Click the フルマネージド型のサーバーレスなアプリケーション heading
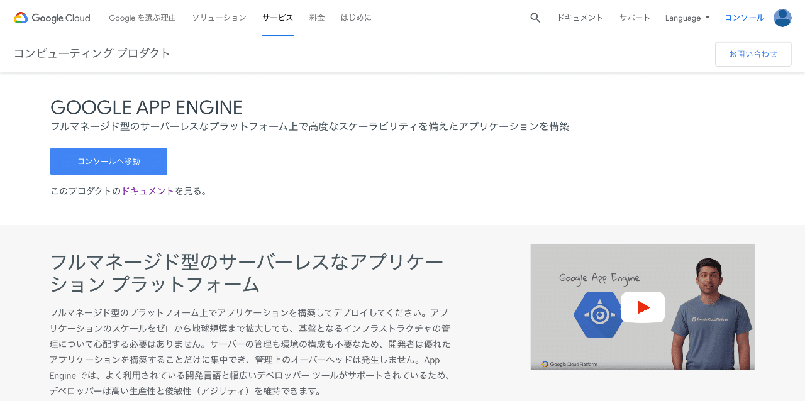The width and height of the screenshot is (805, 401). tap(247, 273)
